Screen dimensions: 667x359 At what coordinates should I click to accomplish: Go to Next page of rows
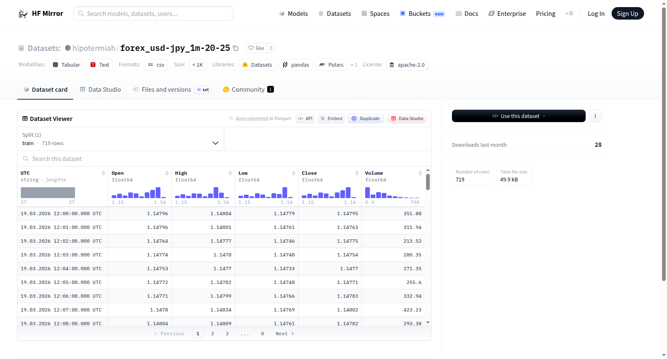[x=285, y=334]
